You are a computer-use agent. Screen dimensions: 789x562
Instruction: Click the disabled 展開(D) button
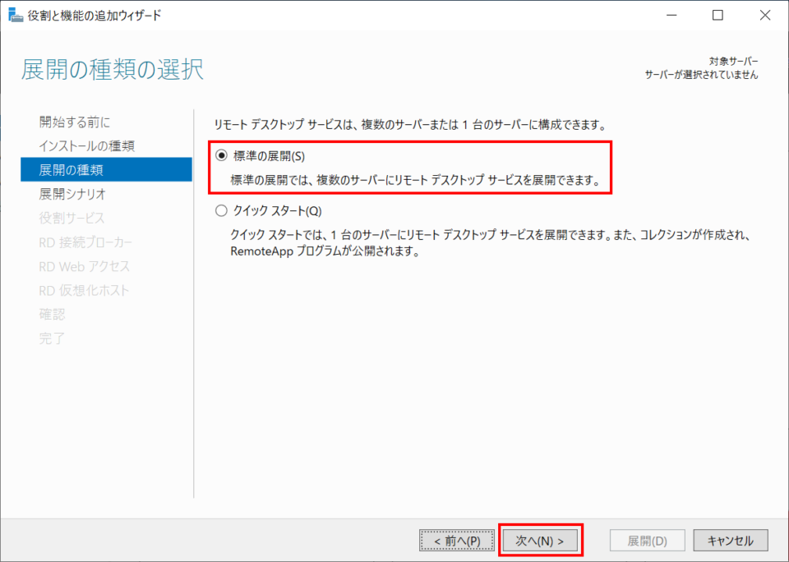point(648,541)
